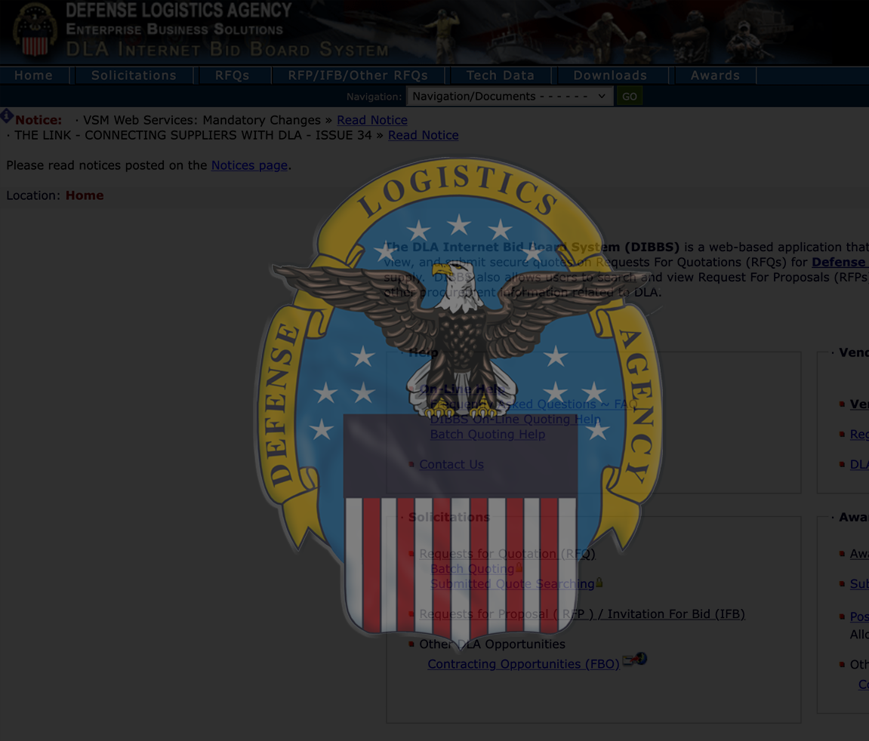The image size is (869, 741).
Task: Follow the Contact Us link
Action: pos(451,464)
